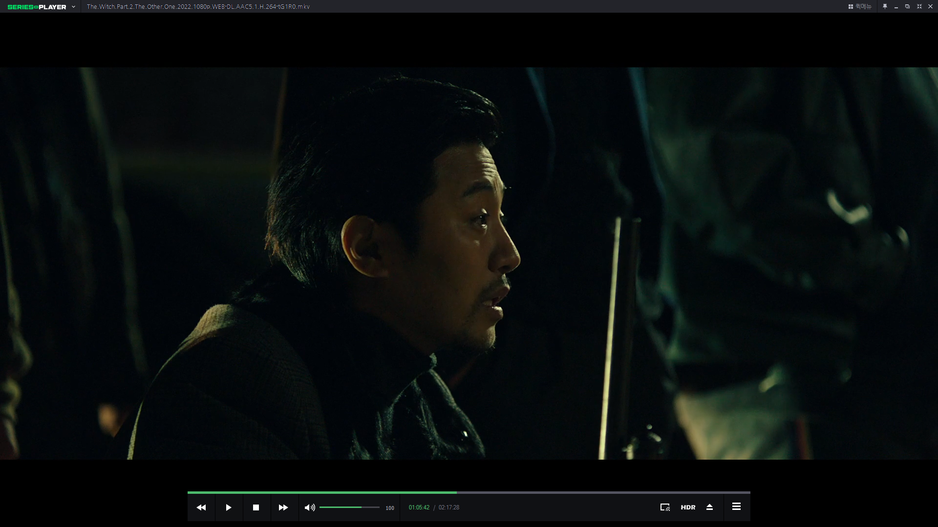The width and height of the screenshot is (938, 527).
Task: Click the video area to toggle playback
Action: coord(469,263)
